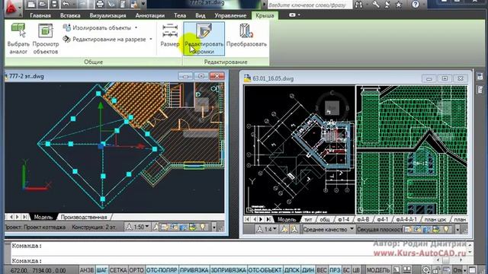Click the Save icon in quick access toolbar
The image size is (488, 274).
(54, 4)
